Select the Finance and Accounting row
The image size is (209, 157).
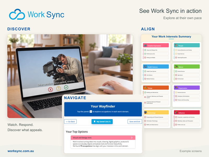pos(187,100)
